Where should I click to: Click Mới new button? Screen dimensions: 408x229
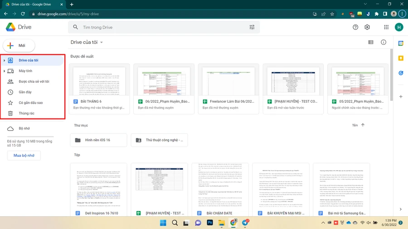[19, 45]
